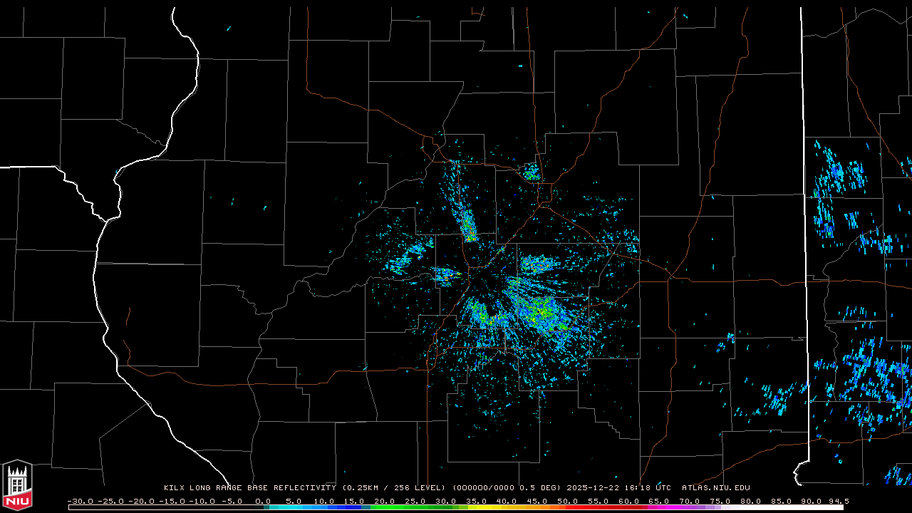
Task: Click the 50.0 label on the reflectivity scale
Action: click(x=568, y=501)
